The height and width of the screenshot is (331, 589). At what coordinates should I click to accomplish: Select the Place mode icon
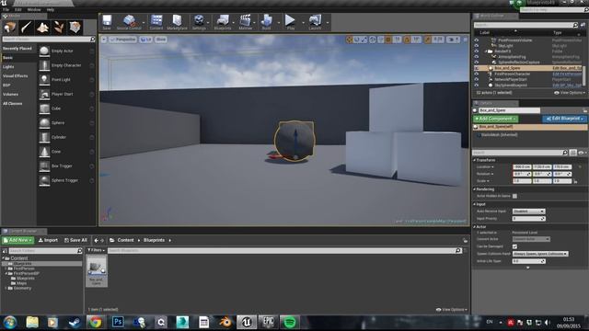10,27
